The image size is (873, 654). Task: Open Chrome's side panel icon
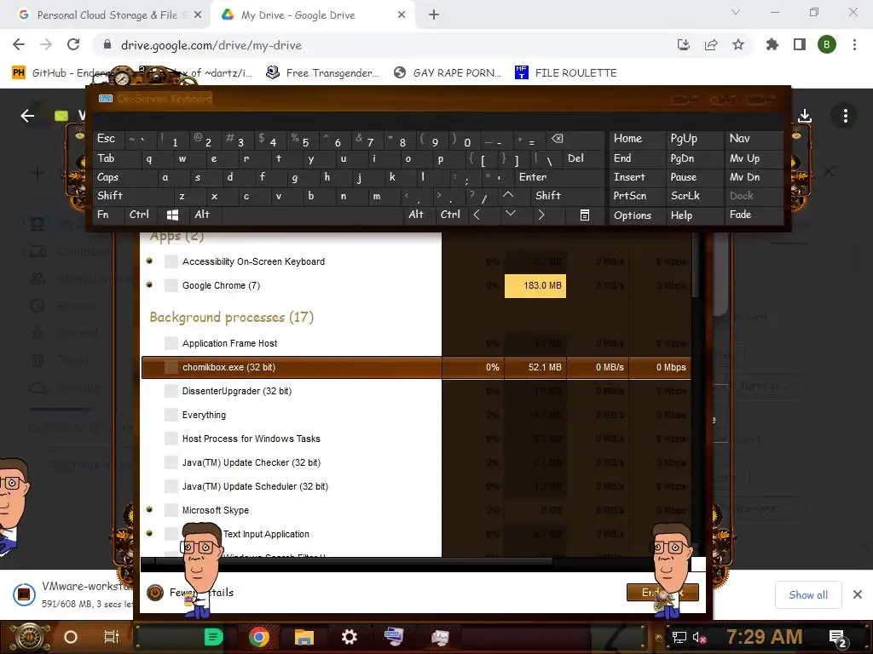[800, 44]
